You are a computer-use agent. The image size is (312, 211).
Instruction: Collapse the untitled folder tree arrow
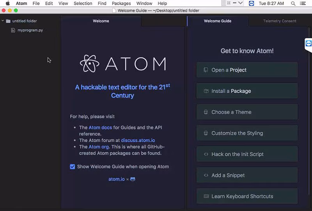click(x=3, y=21)
